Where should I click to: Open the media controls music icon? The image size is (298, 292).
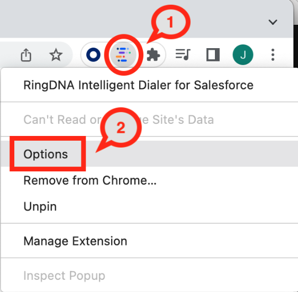[183, 54]
